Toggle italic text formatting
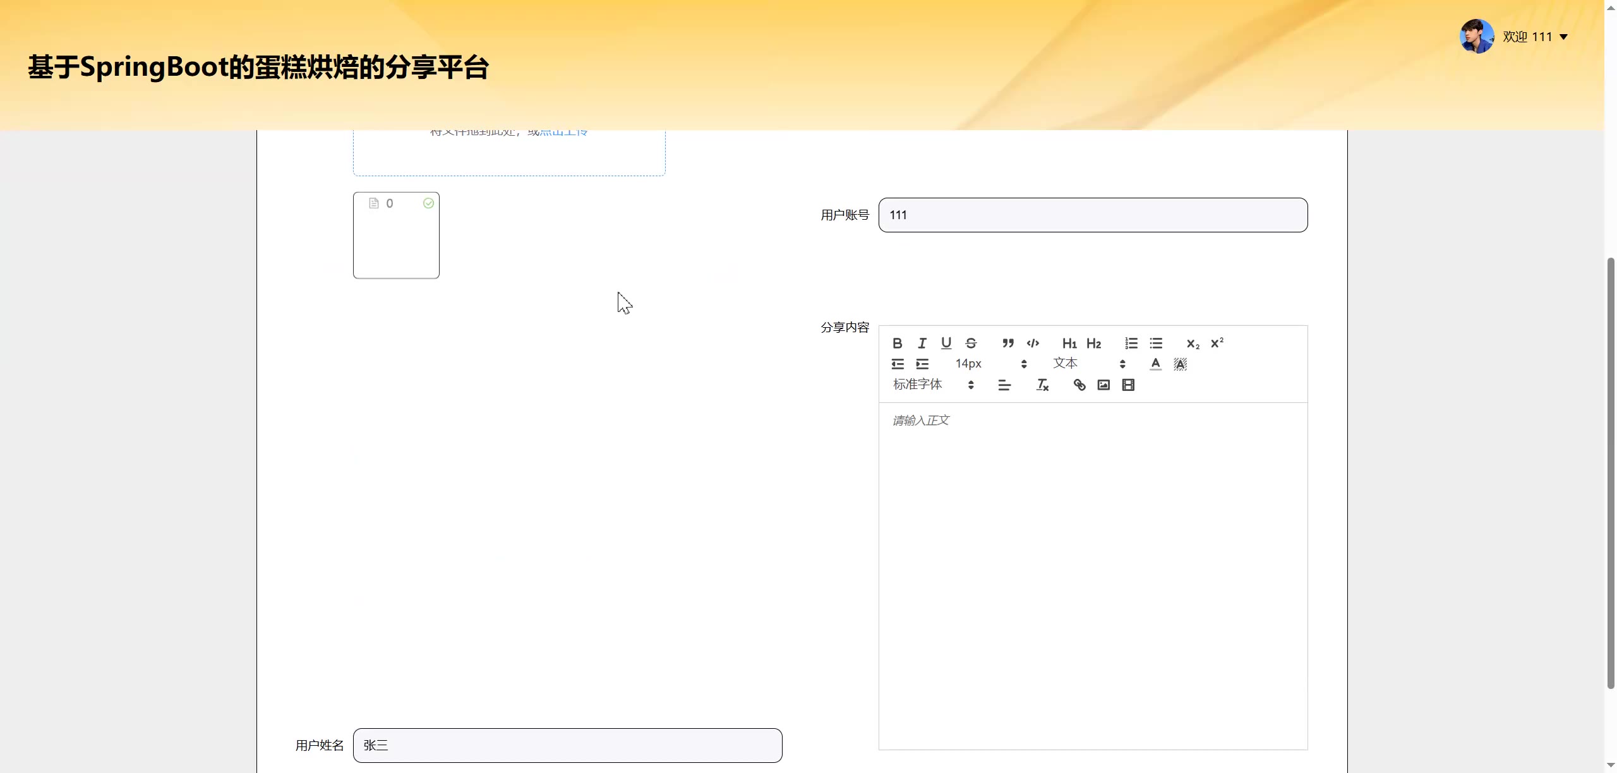The image size is (1617, 773). point(922,343)
